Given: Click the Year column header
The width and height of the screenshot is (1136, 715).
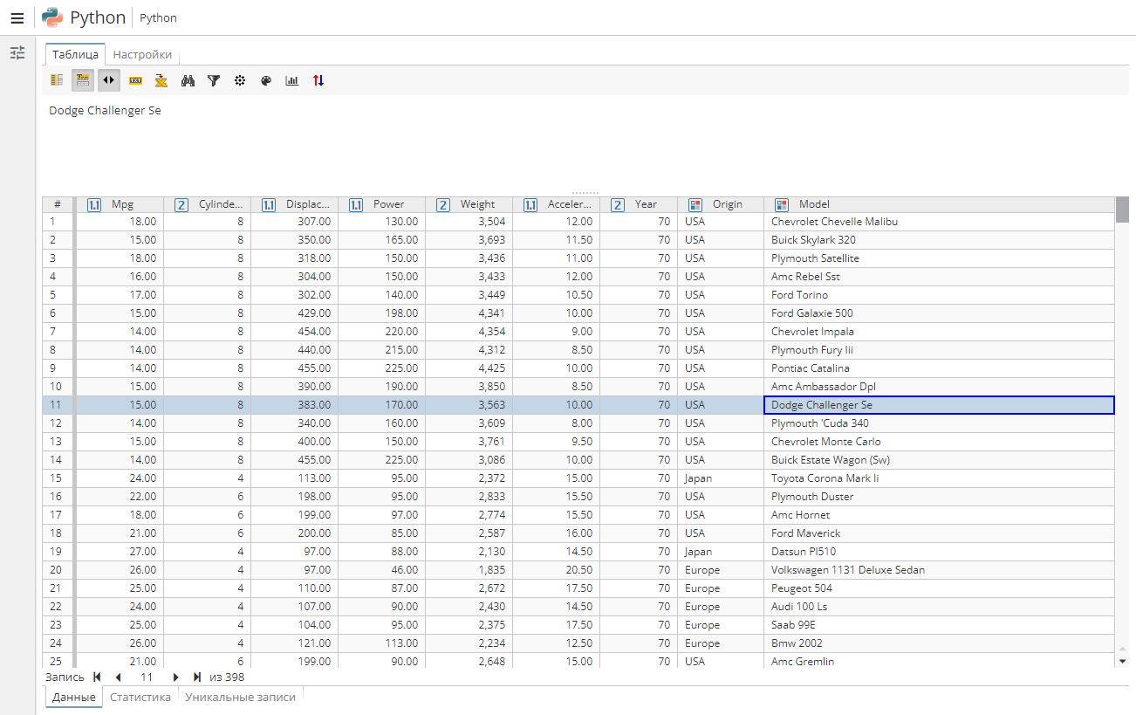Looking at the screenshot, I should pos(639,204).
